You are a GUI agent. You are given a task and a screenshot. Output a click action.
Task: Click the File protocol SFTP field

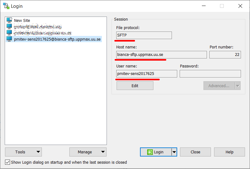click(x=144, y=35)
